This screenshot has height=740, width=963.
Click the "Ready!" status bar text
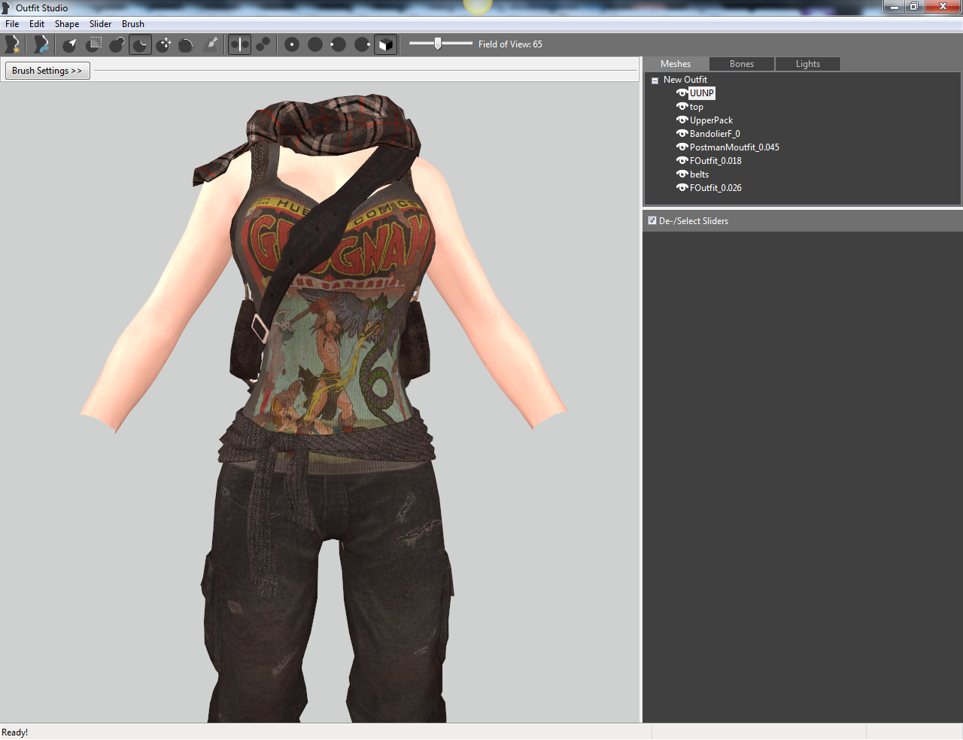coord(15,732)
